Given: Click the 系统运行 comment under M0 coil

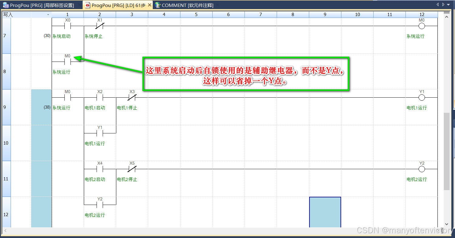Looking at the screenshot, I should click(416, 36).
